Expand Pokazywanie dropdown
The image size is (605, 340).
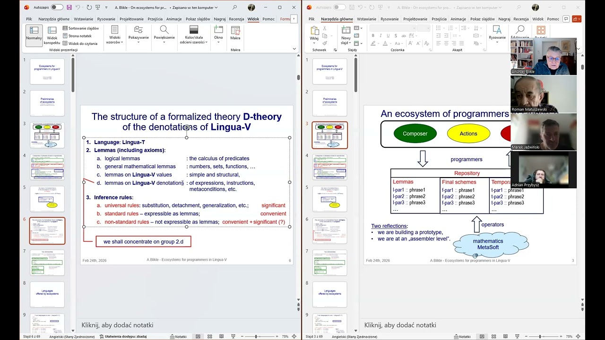138,35
